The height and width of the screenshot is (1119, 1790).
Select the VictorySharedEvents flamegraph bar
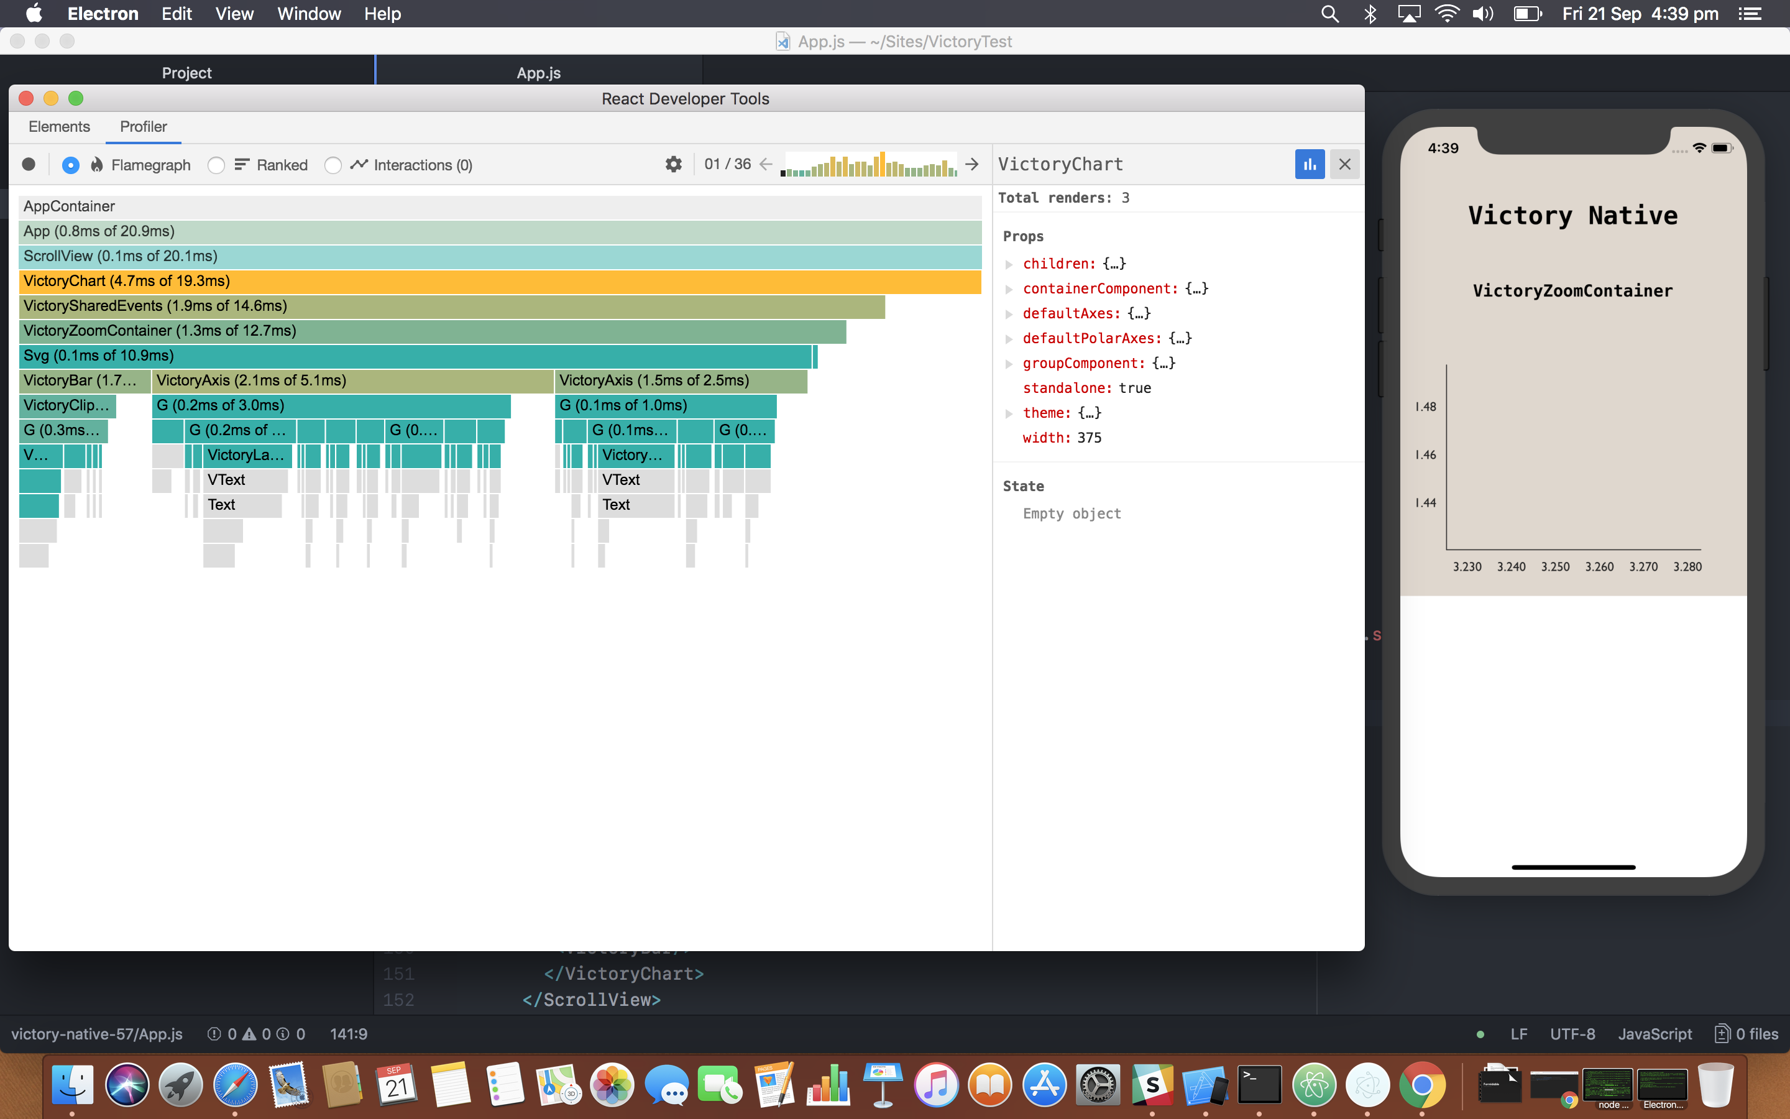[452, 306]
